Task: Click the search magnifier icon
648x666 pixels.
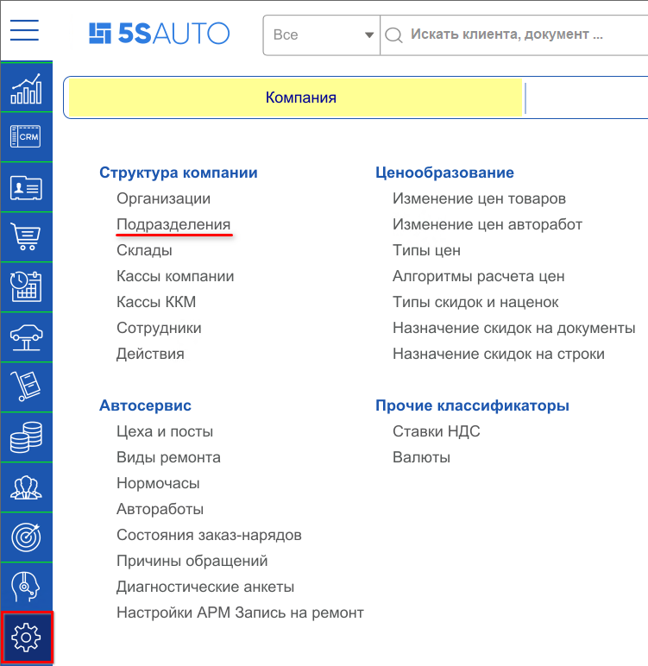Action: click(394, 35)
